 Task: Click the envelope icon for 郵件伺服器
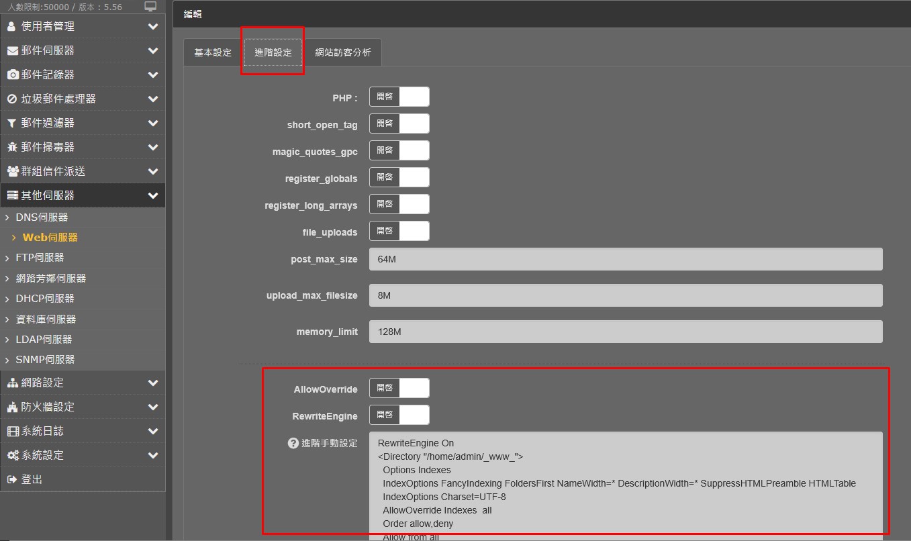[x=12, y=50]
